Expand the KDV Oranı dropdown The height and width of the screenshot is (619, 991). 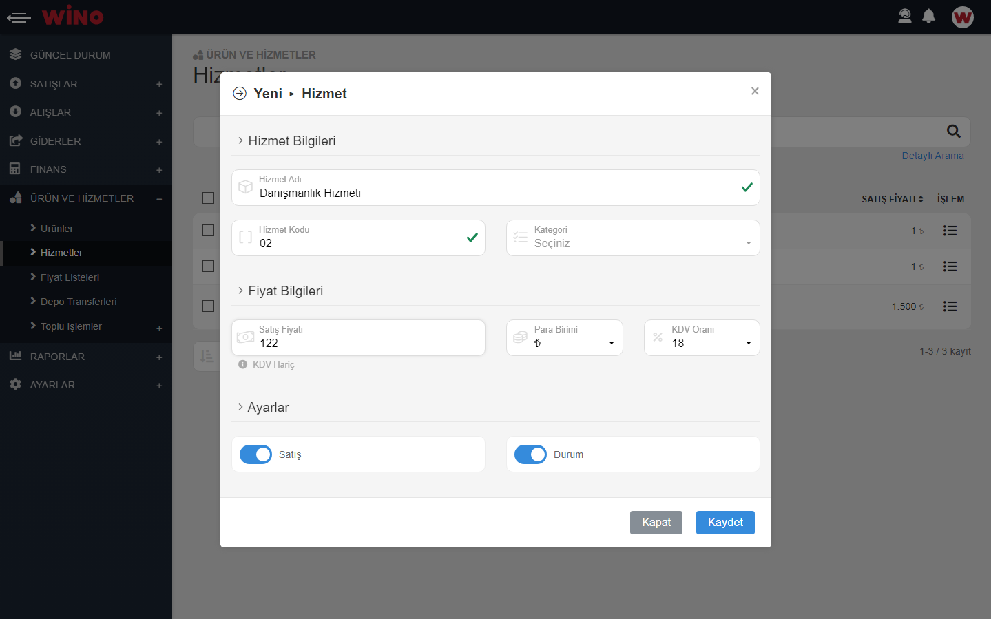pyautogui.click(x=701, y=338)
